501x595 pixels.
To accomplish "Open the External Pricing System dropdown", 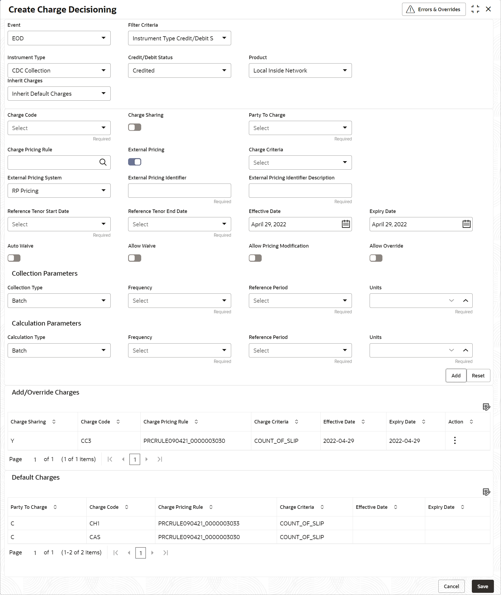I will (x=59, y=191).
